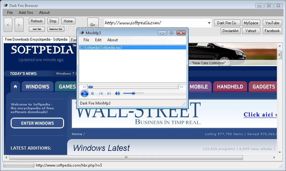Click the MiniMp3 seek bar handle

coord(91,87)
